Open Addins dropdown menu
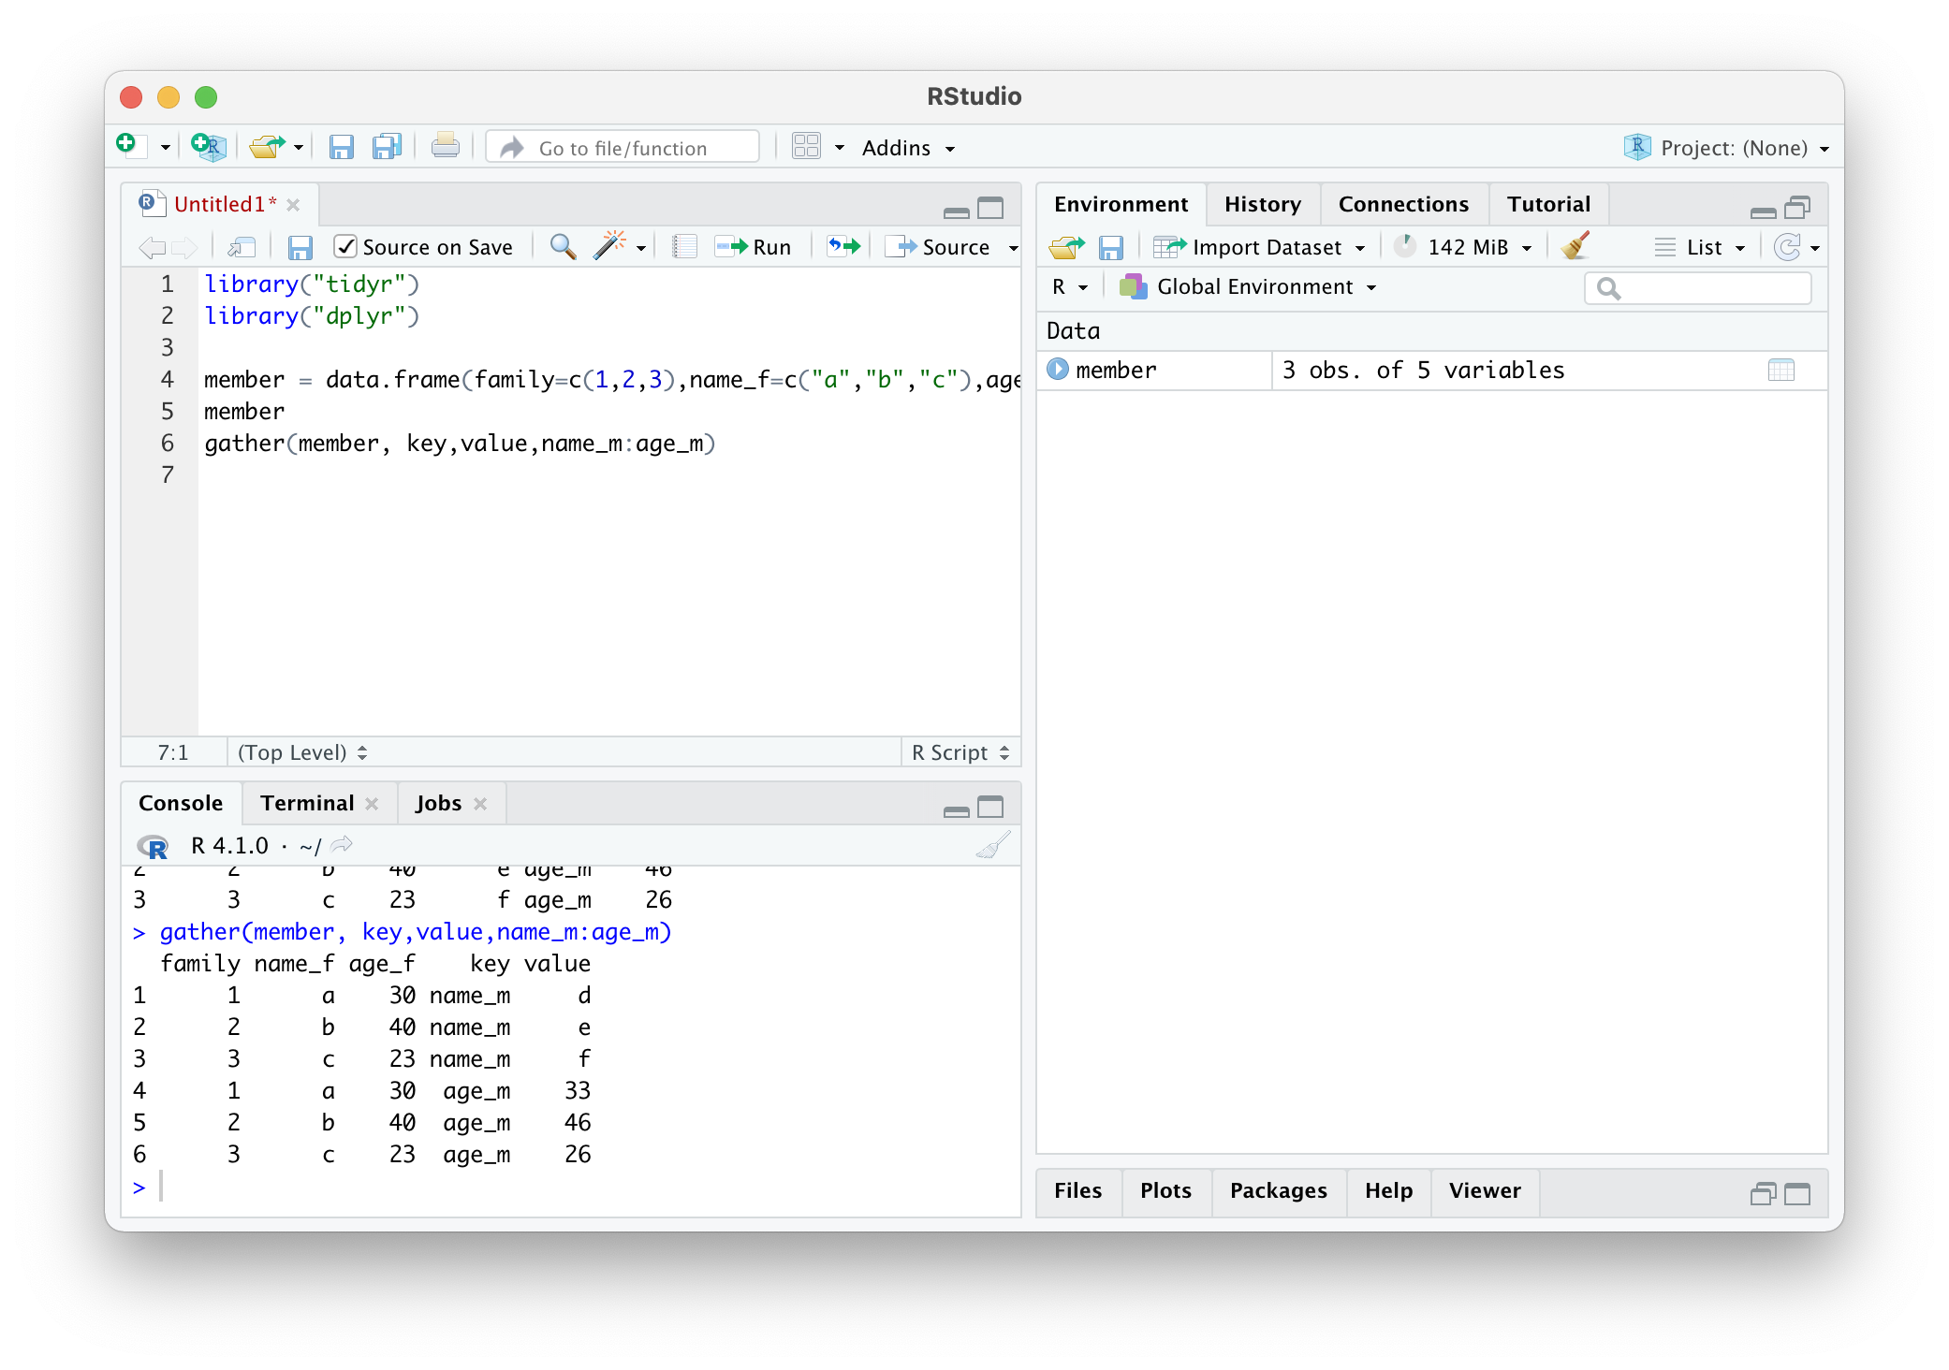Image resolution: width=1949 pixels, height=1370 pixels. tap(908, 148)
